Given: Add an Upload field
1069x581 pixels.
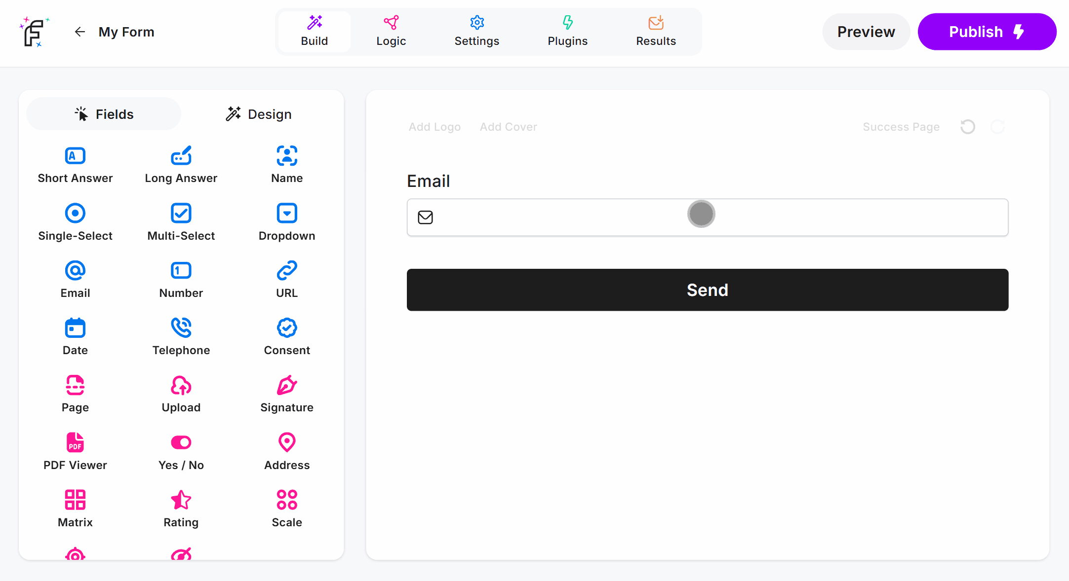Looking at the screenshot, I should [181, 394].
